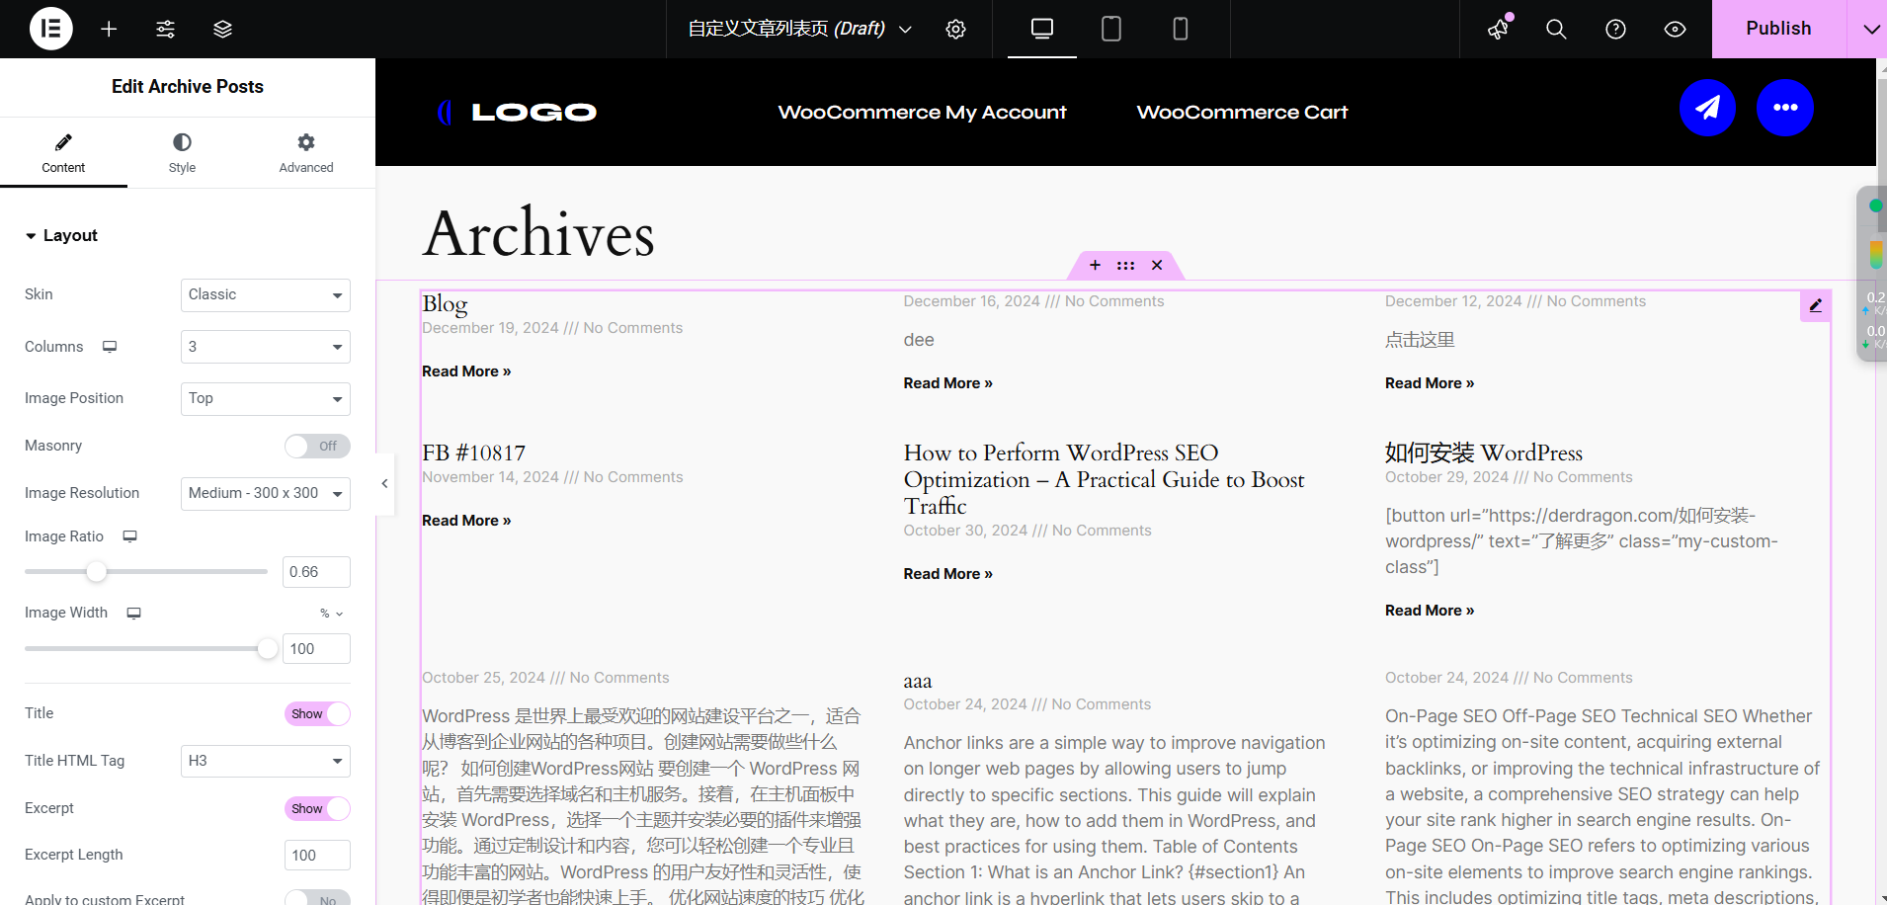Hide the Excerpt toggle
The height and width of the screenshot is (905, 1887).
316,808
